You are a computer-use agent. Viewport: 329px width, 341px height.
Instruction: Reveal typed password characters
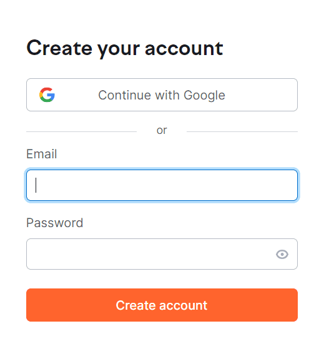click(282, 254)
